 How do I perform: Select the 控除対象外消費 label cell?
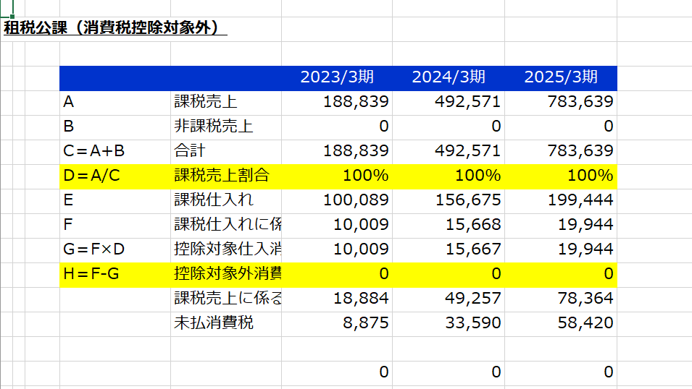coord(226,274)
